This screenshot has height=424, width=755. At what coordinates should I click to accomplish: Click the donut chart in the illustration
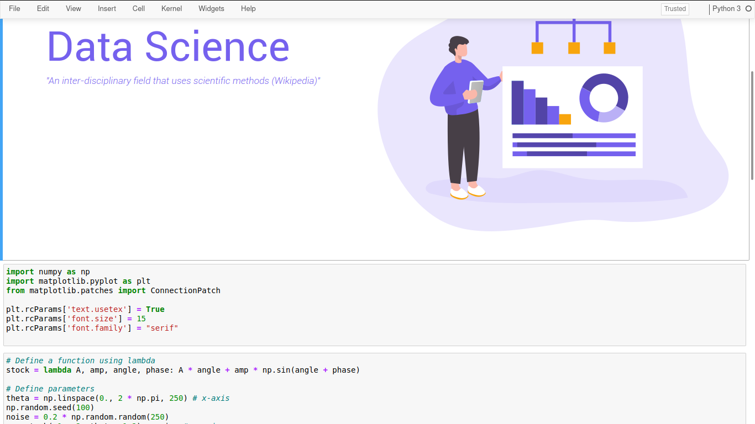pos(604,98)
